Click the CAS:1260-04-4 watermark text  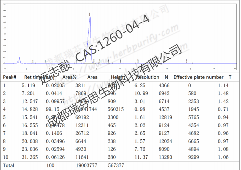pos(112,38)
